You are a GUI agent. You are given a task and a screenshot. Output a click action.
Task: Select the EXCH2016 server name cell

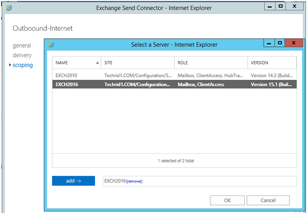(67, 84)
